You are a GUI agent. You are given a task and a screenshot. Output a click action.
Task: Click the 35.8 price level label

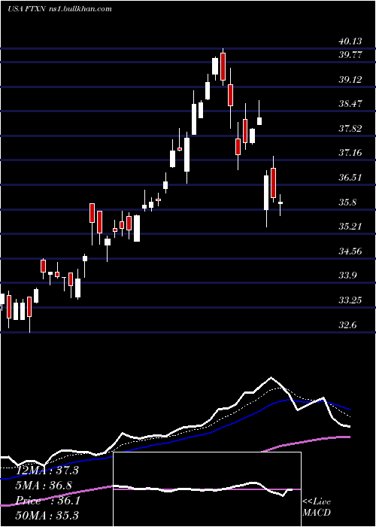(347, 203)
